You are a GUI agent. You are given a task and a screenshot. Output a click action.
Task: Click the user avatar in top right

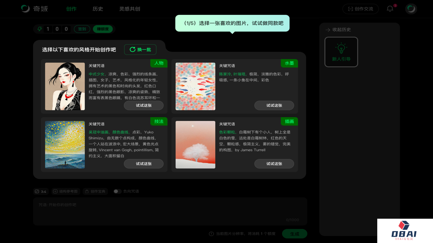click(411, 9)
